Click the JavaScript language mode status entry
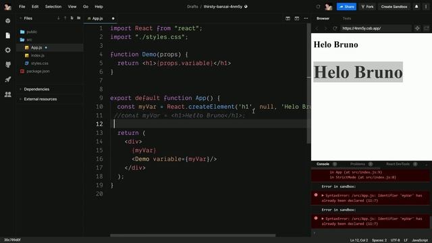 (420, 240)
